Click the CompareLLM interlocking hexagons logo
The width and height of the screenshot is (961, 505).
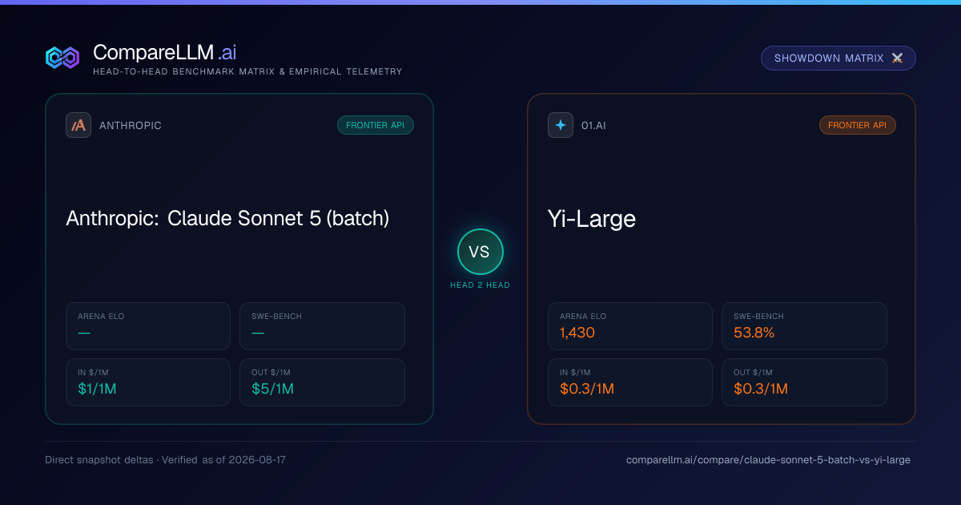click(62, 58)
